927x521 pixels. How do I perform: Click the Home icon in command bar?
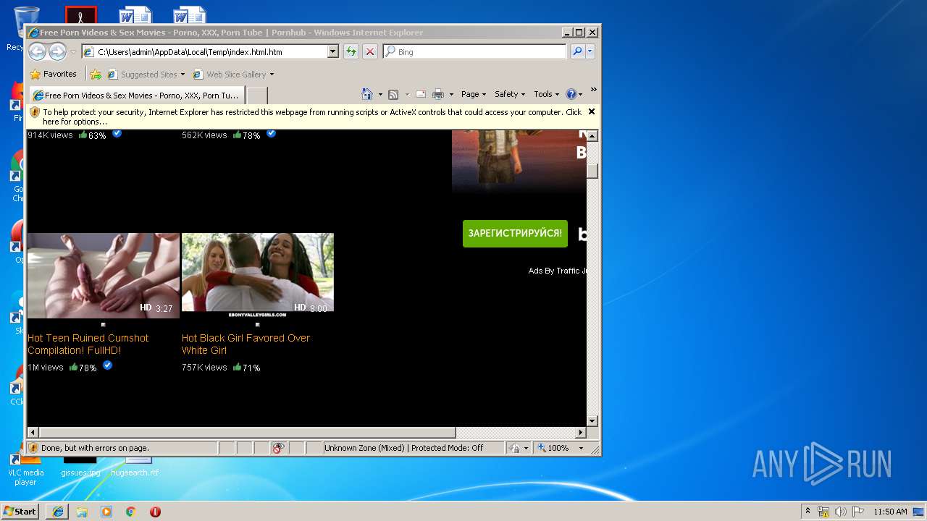[x=367, y=94]
